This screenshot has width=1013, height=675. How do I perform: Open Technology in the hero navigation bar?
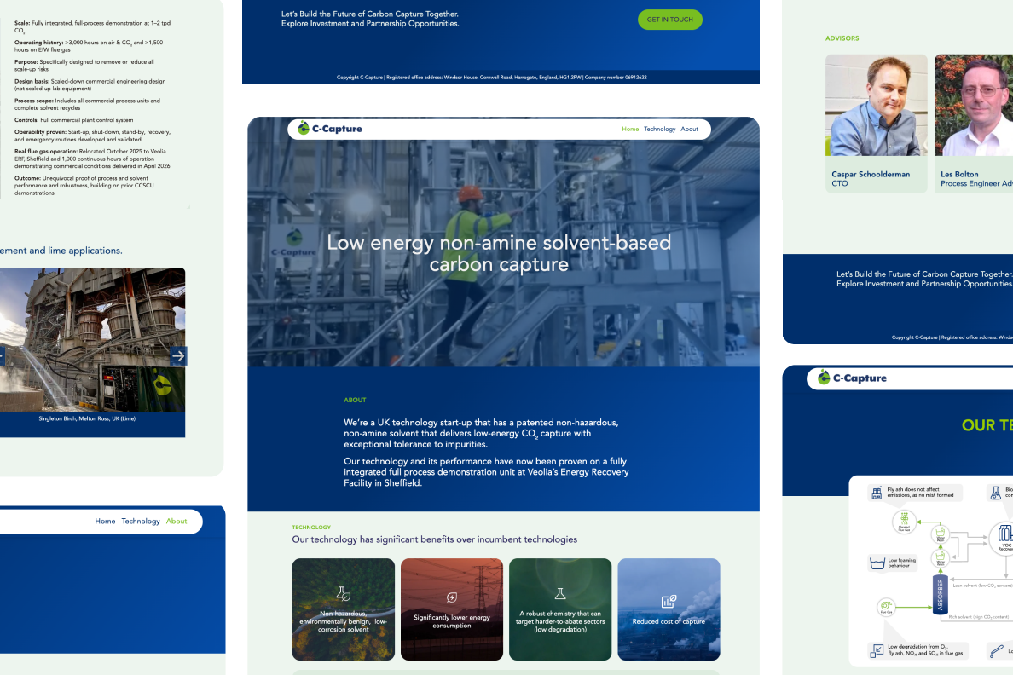click(x=660, y=130)
